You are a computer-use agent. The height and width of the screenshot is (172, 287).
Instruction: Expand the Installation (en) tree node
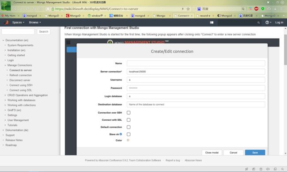coord(5,50)
